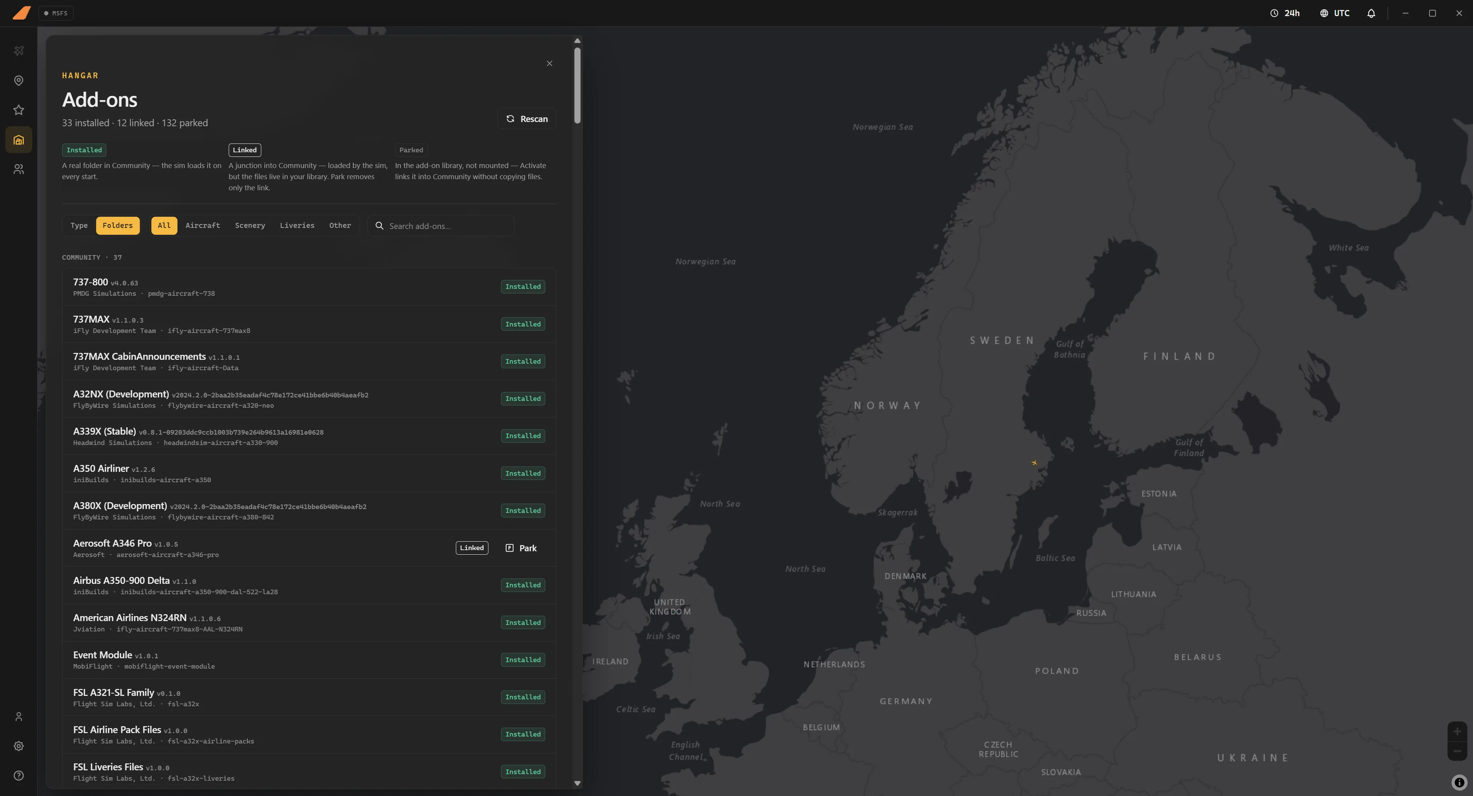Click the panel scrollbar up arrow

[577, 41]
